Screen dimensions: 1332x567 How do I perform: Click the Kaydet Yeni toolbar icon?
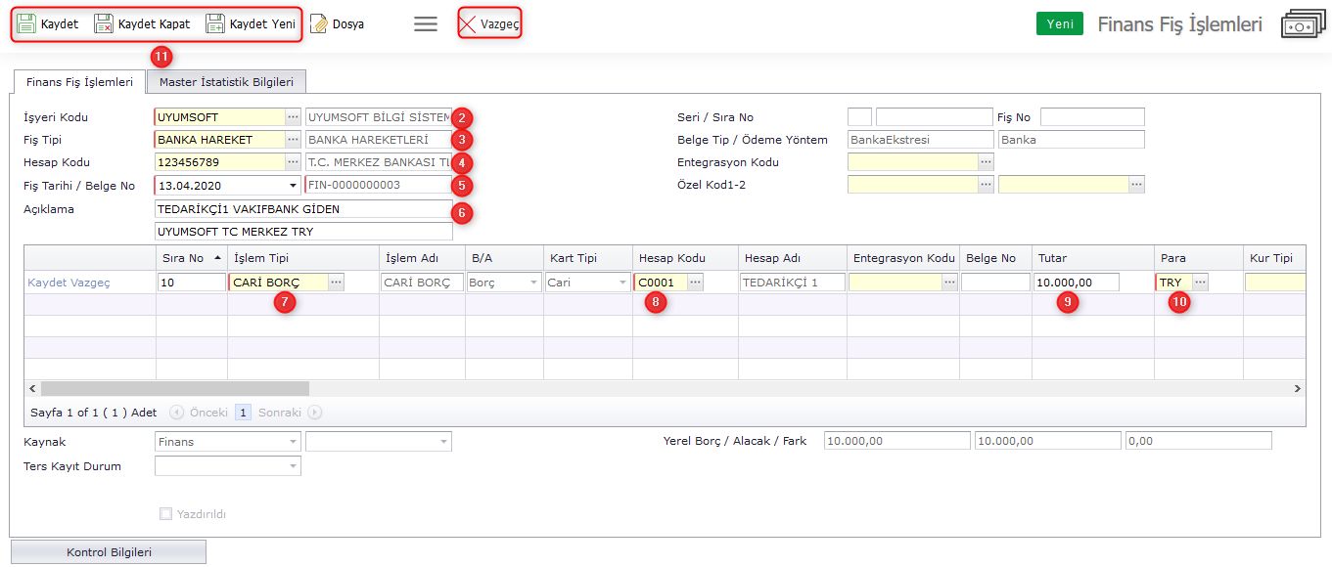point(215,23)
